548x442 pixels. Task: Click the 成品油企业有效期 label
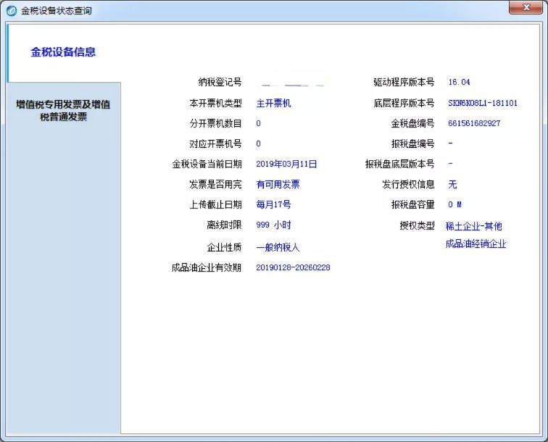tap(206, 268)
